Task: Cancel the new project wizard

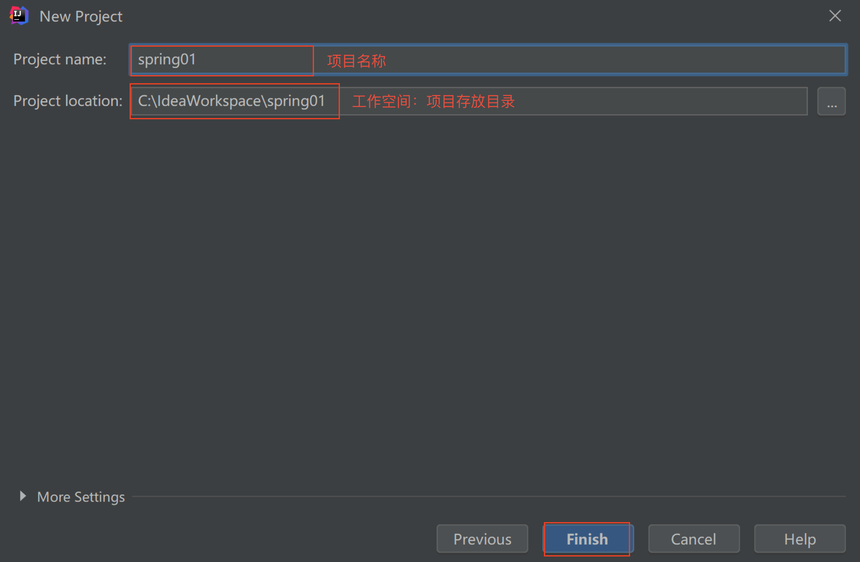Action: click(693, 539)
